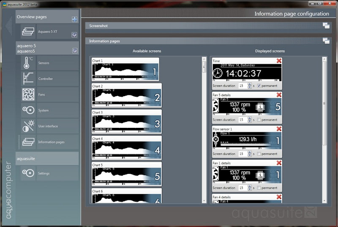The image size is (338, 227).
Task: Enable permanent for Fan 1 details
Action: point(259,188)
